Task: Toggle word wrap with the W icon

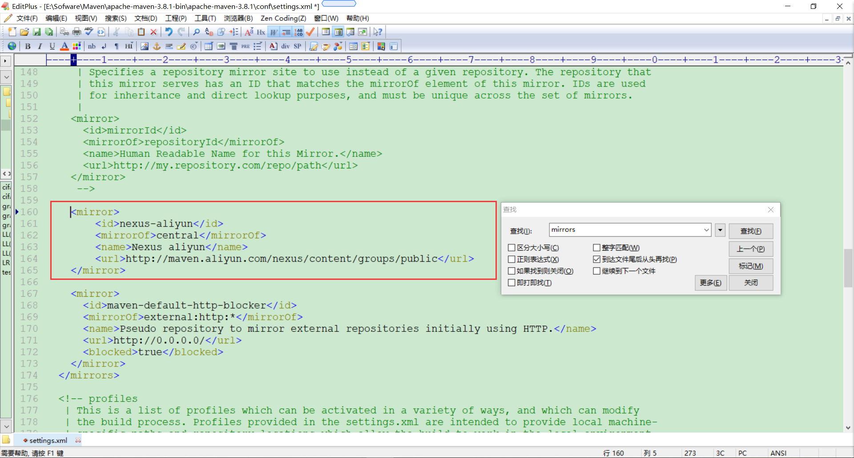Action: (x=274, y=32)
